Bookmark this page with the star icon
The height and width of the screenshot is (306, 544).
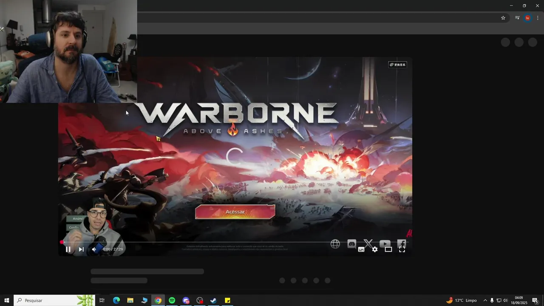pos(503,18)
